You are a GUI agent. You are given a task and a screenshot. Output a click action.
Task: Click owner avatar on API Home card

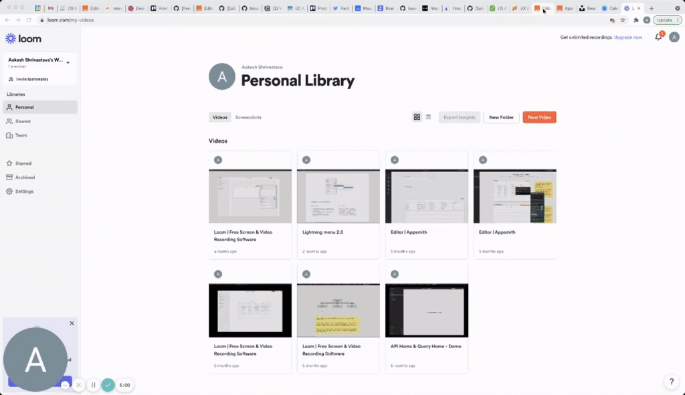[395, 274]
